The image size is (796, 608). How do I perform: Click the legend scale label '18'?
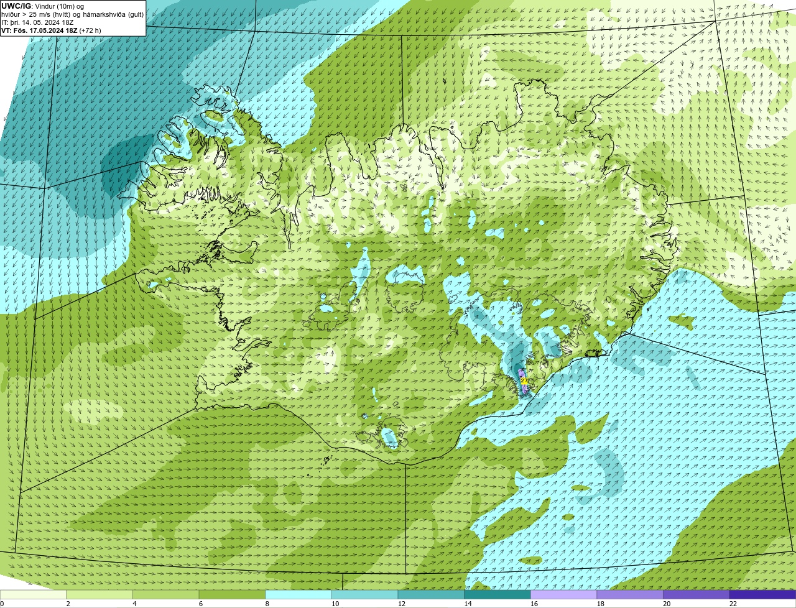[601, 604]
